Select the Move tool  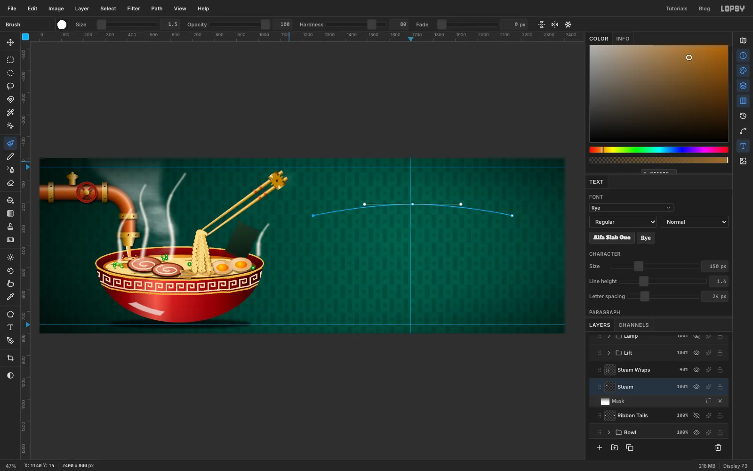point(10,42)
